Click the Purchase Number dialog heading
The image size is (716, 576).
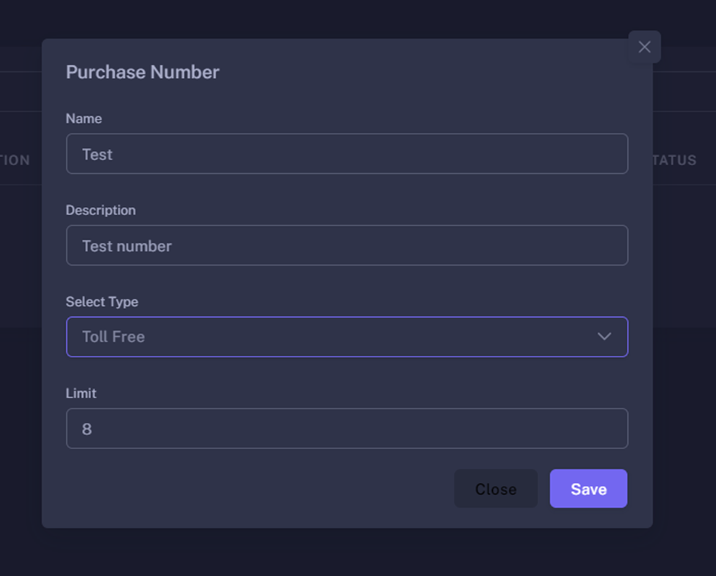[x=142, y=72]
